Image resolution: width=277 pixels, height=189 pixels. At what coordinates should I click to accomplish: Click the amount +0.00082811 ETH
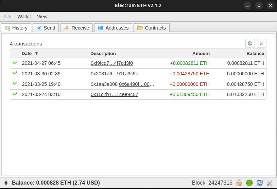pyautogui.click(x=190, y=63)
